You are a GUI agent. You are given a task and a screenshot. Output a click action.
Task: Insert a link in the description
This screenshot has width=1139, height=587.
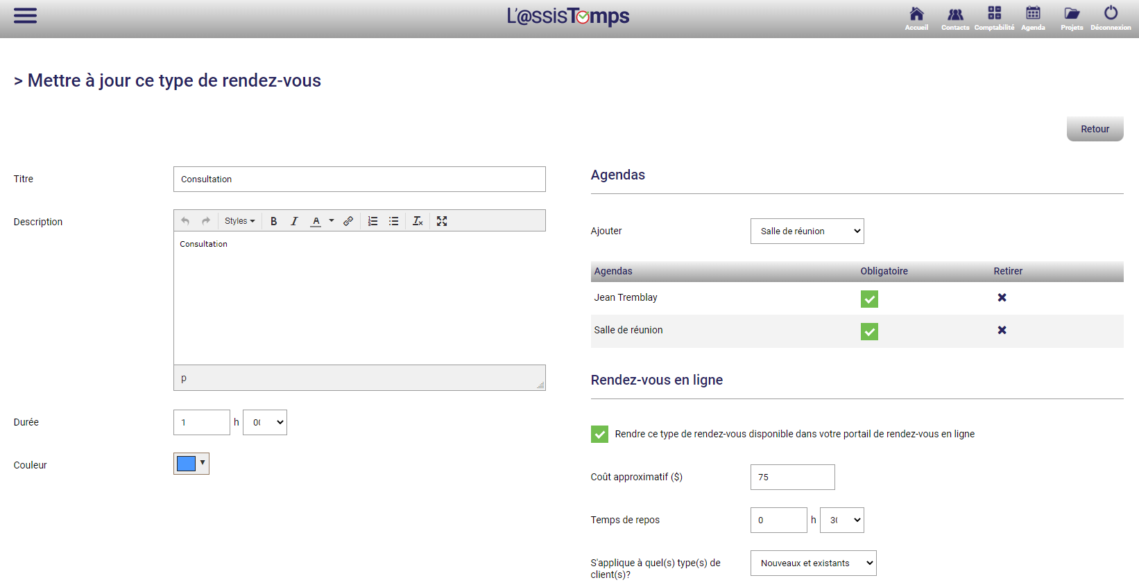(x=348, y=221)
